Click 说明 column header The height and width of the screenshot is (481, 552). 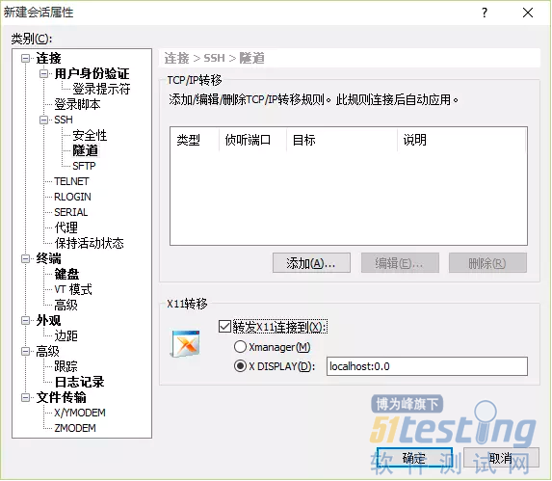pyautogui.click(x=461, y=140)
